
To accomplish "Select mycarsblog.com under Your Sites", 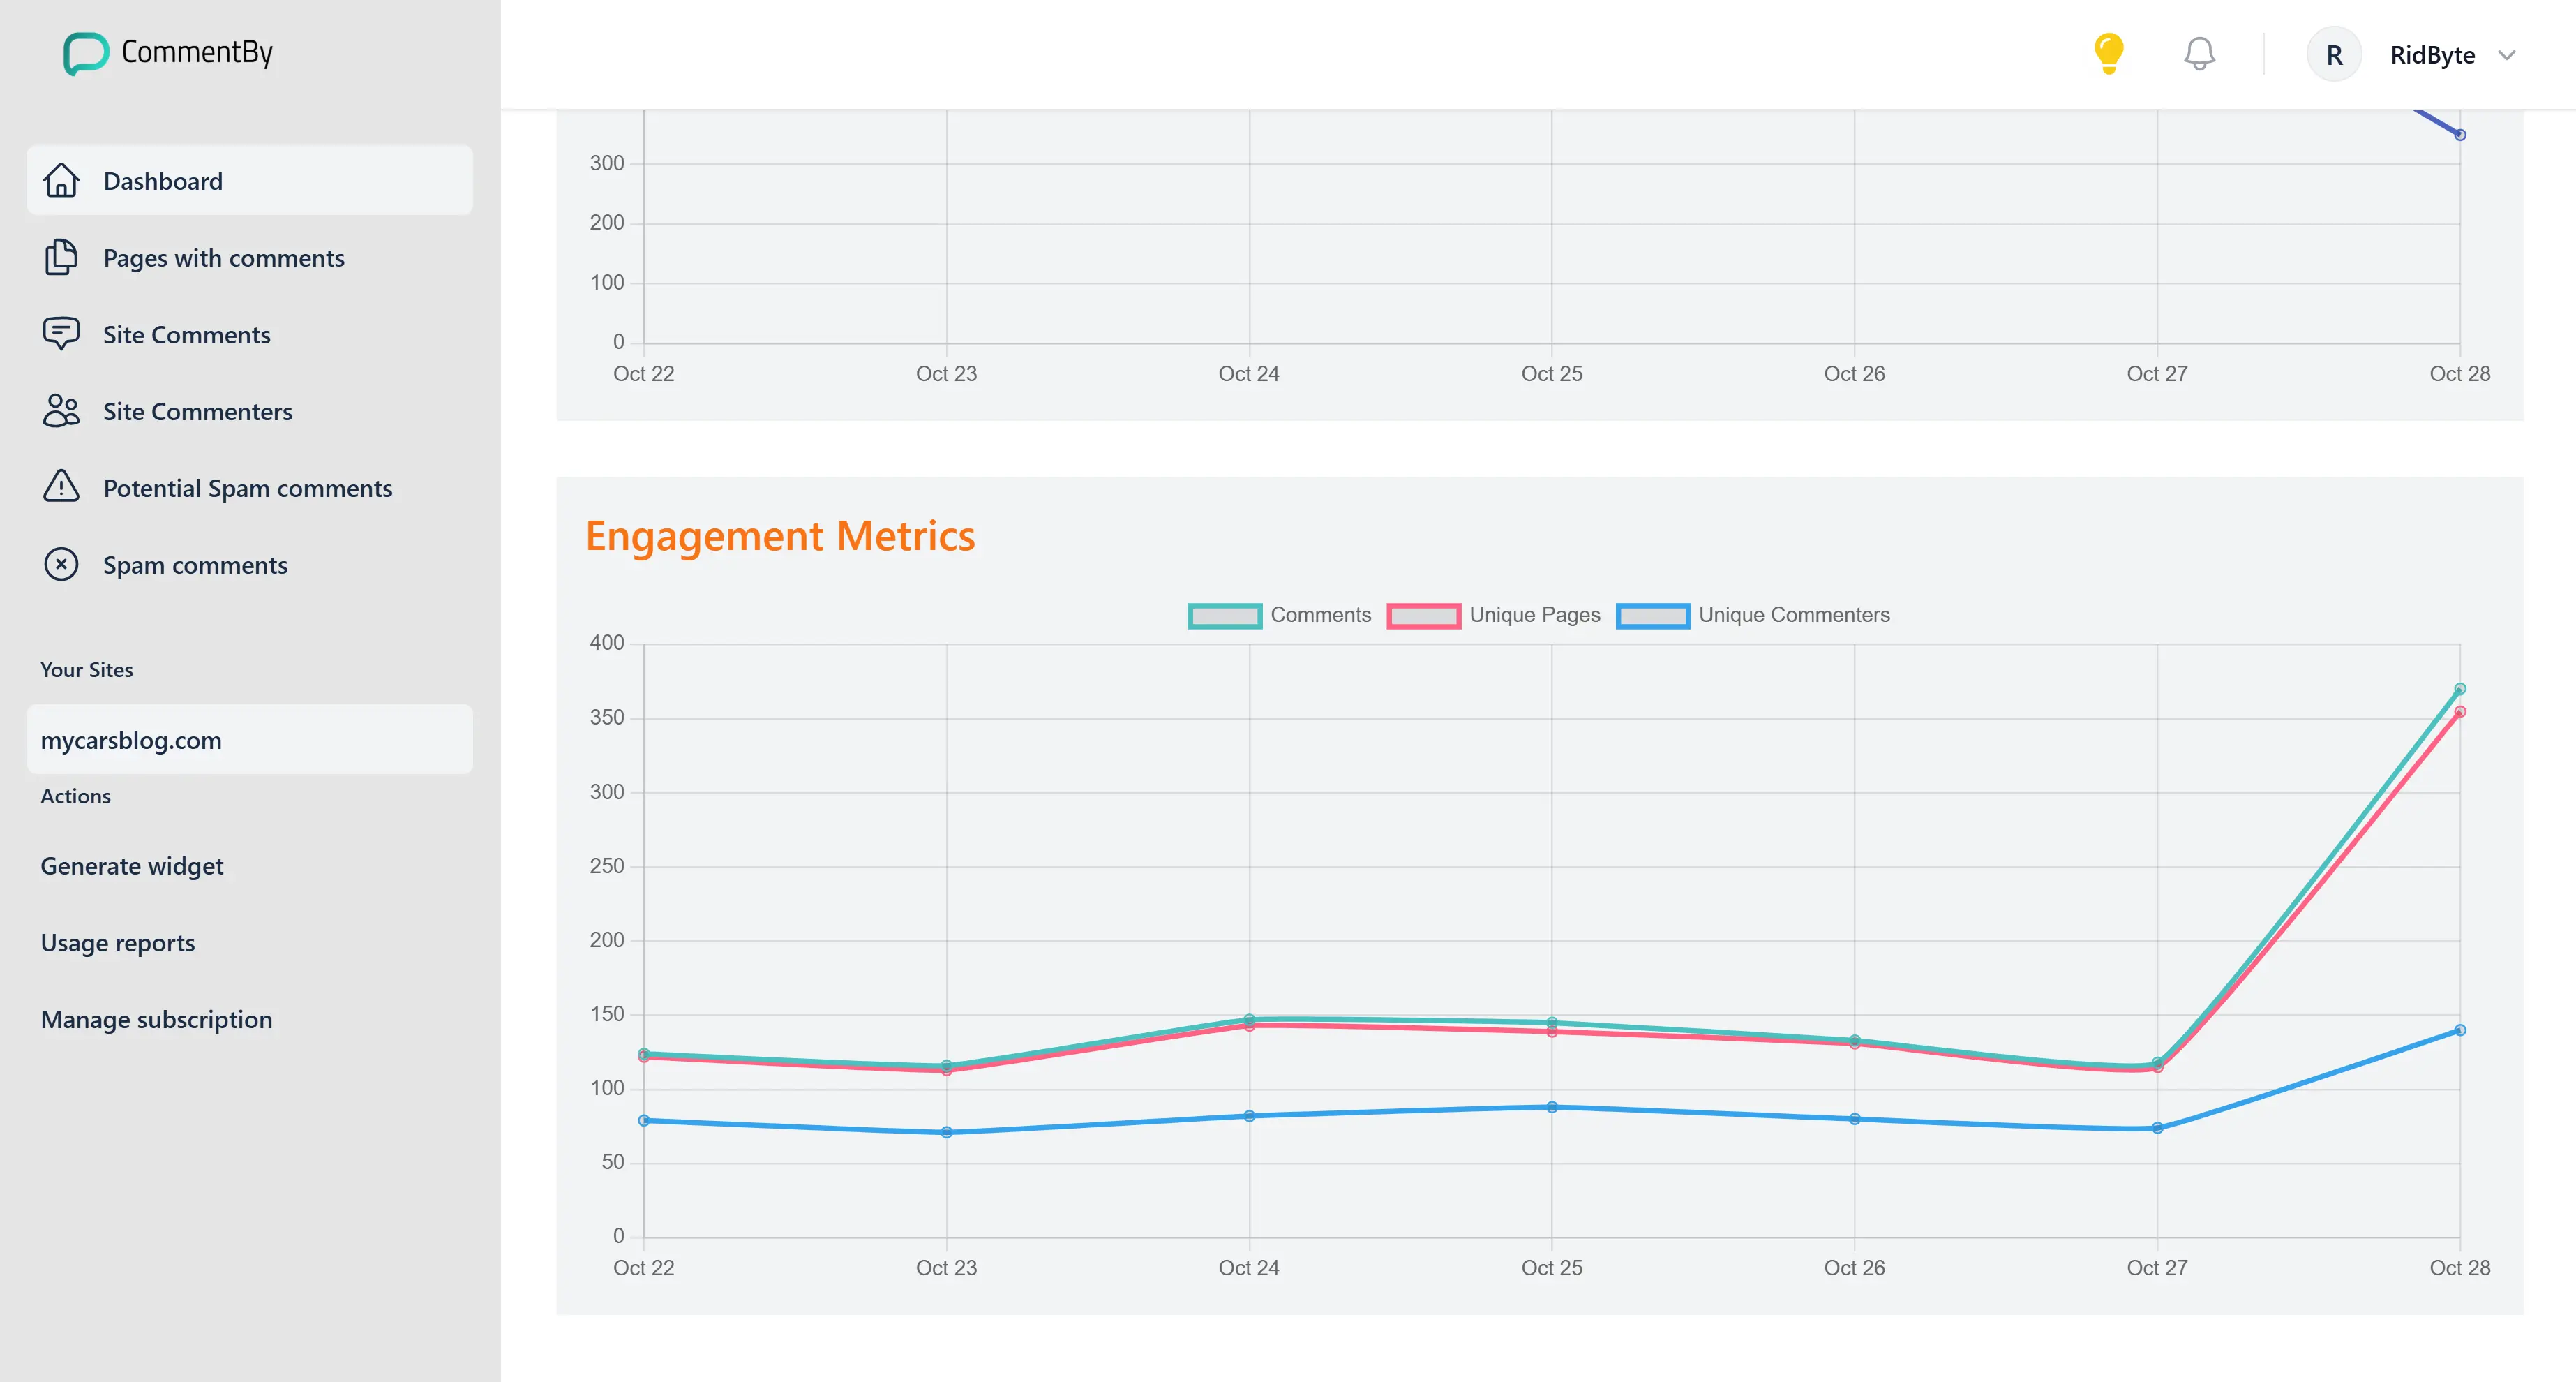I will click(131, 740).
